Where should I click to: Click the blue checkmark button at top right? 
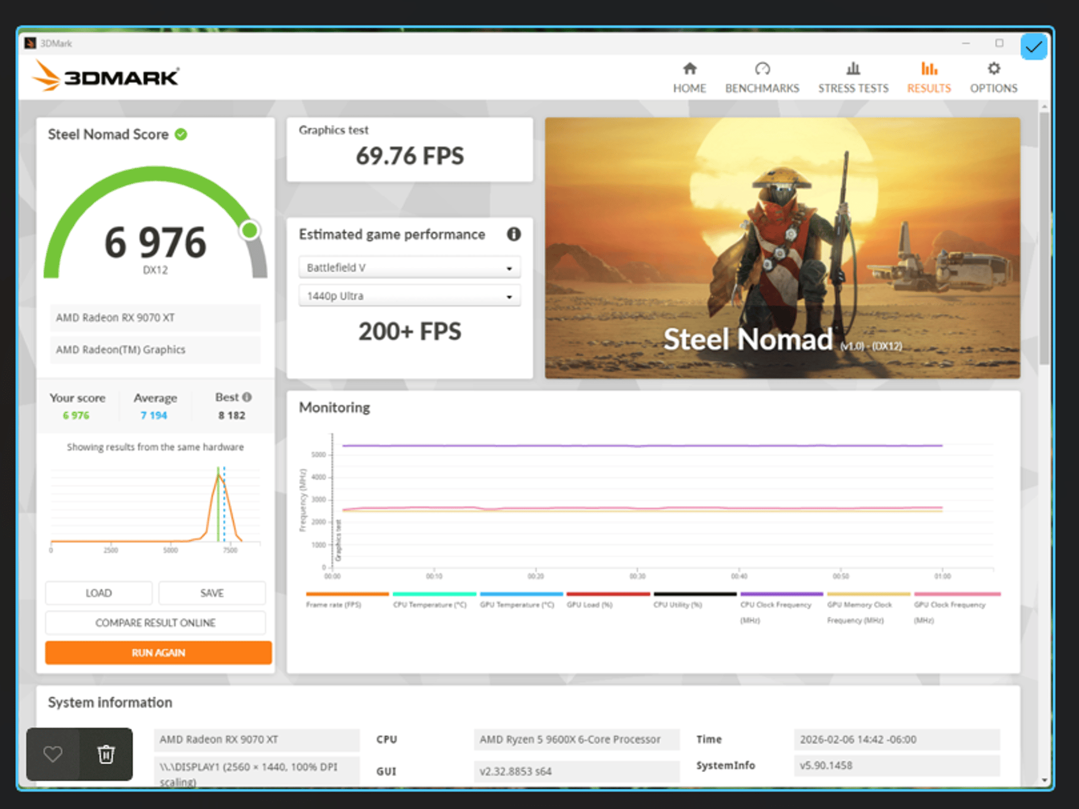1033,47
